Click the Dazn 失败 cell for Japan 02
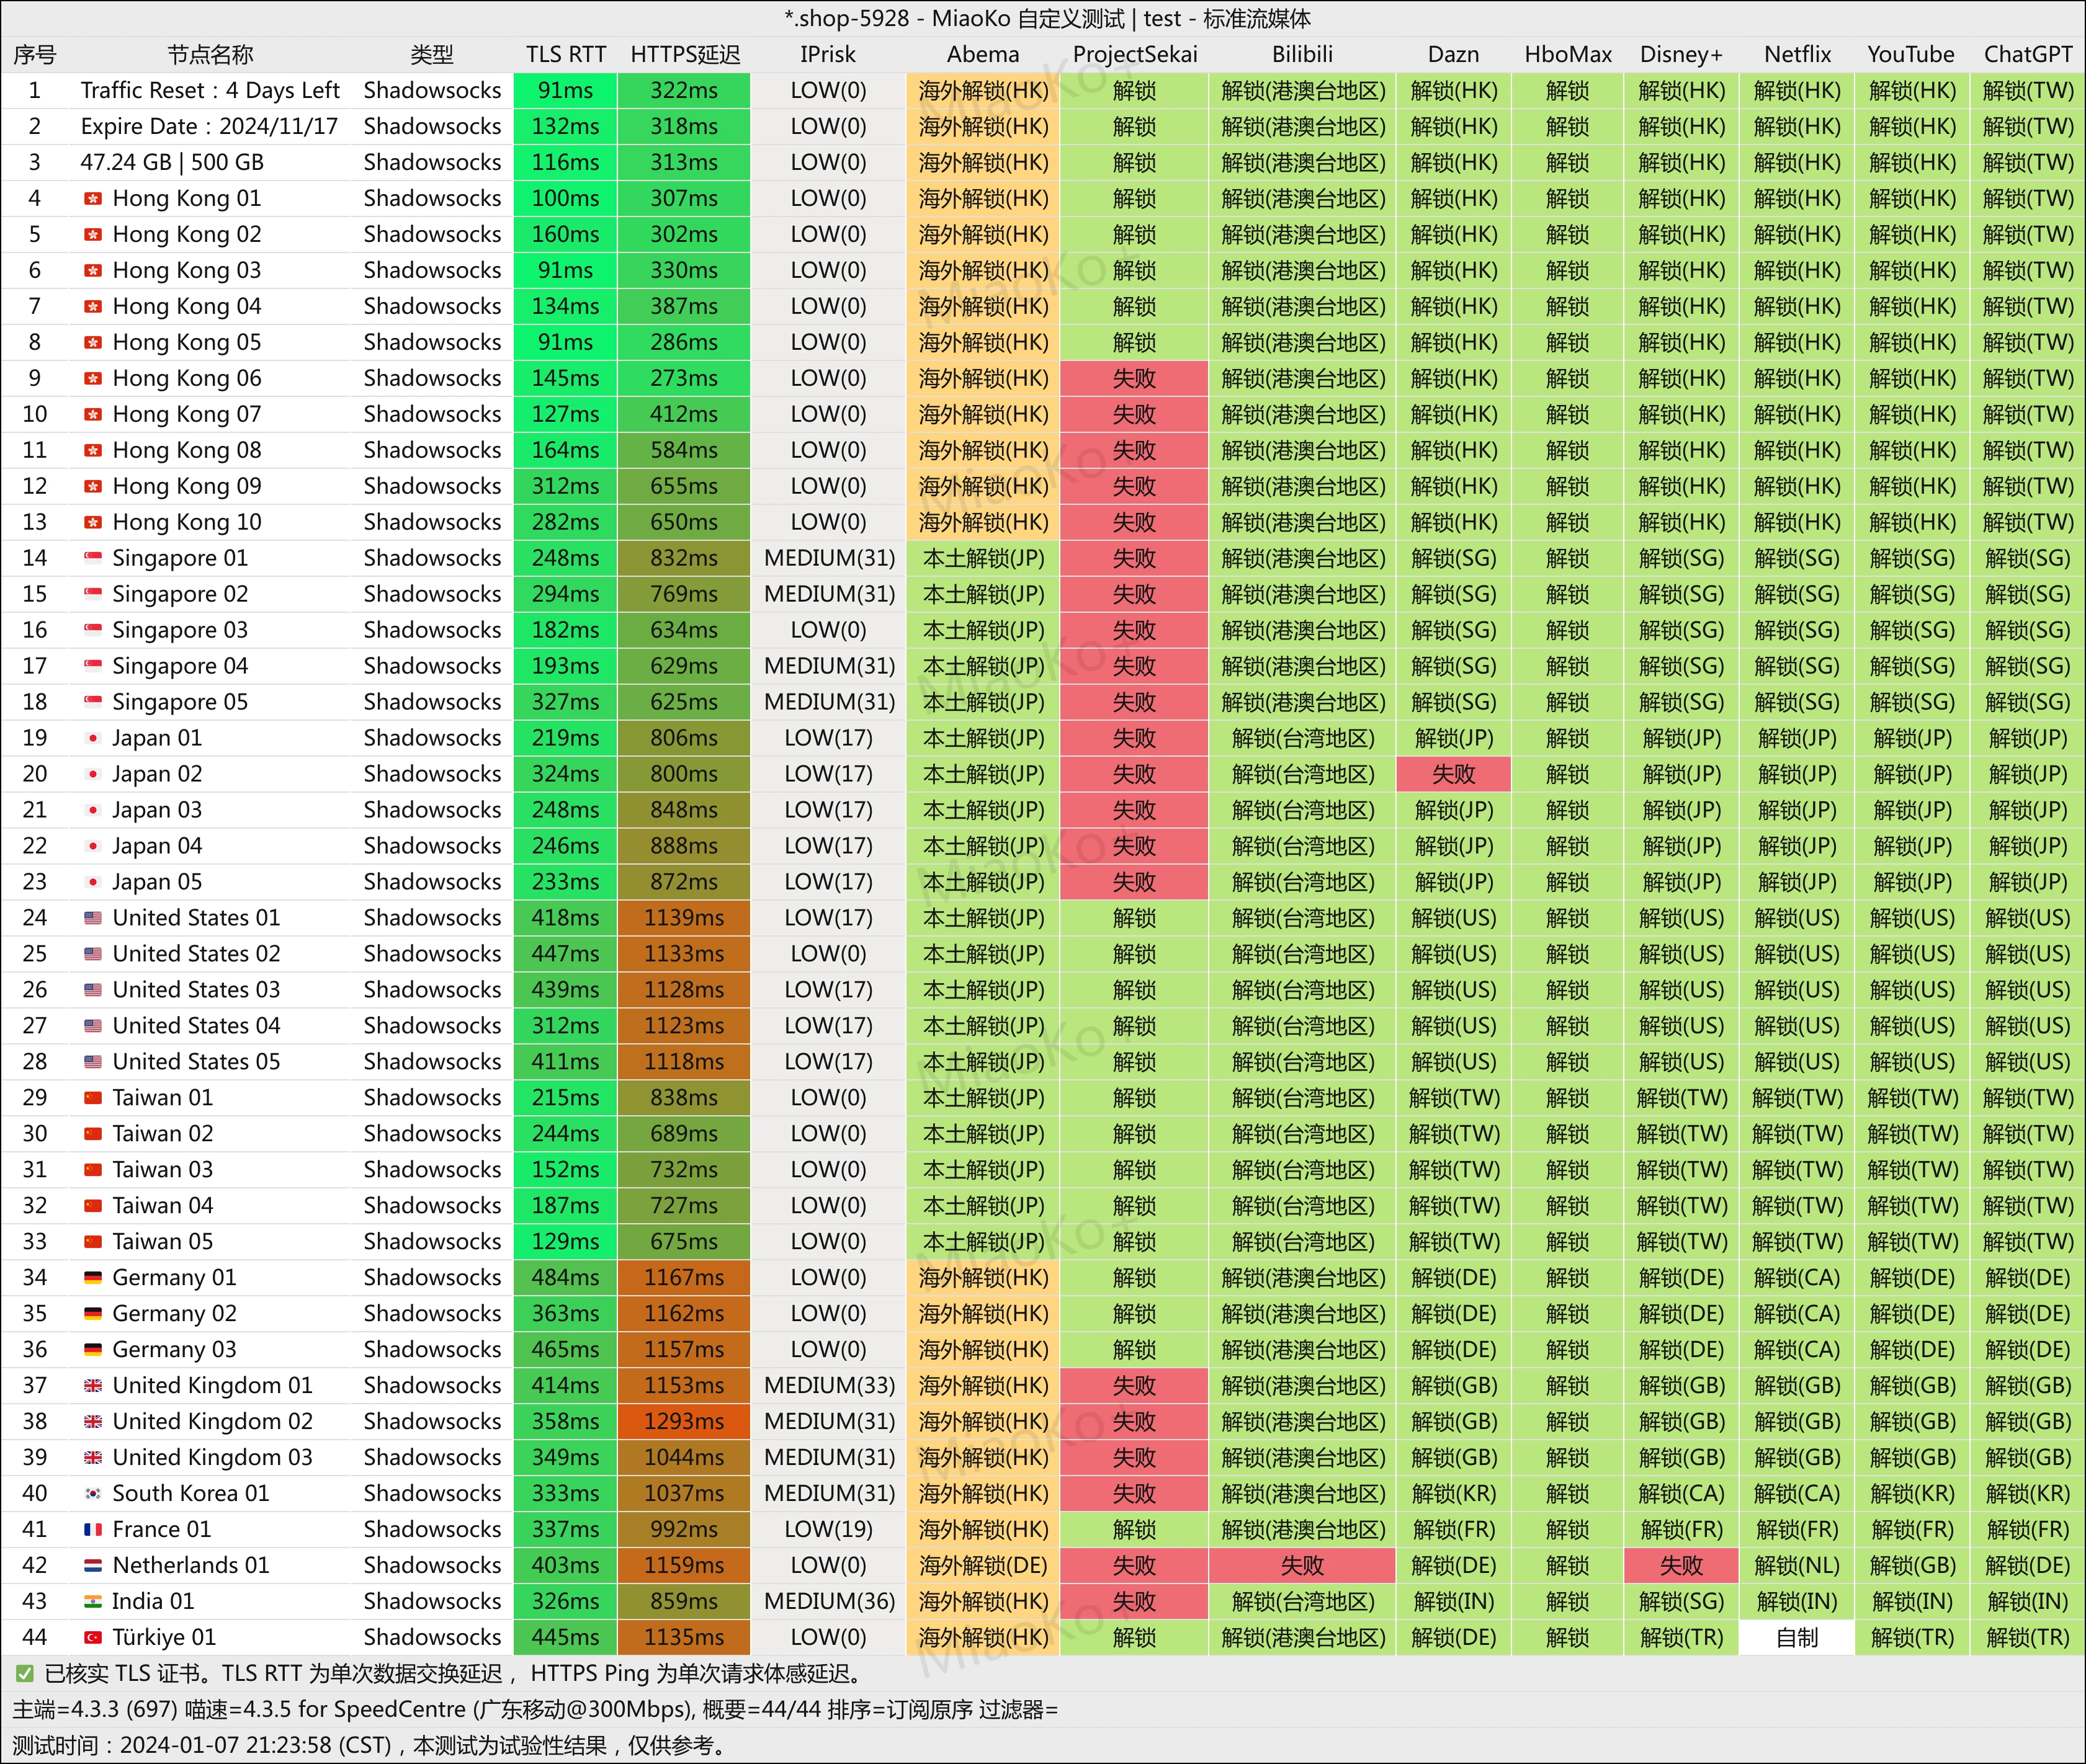 coord(1454,774)
